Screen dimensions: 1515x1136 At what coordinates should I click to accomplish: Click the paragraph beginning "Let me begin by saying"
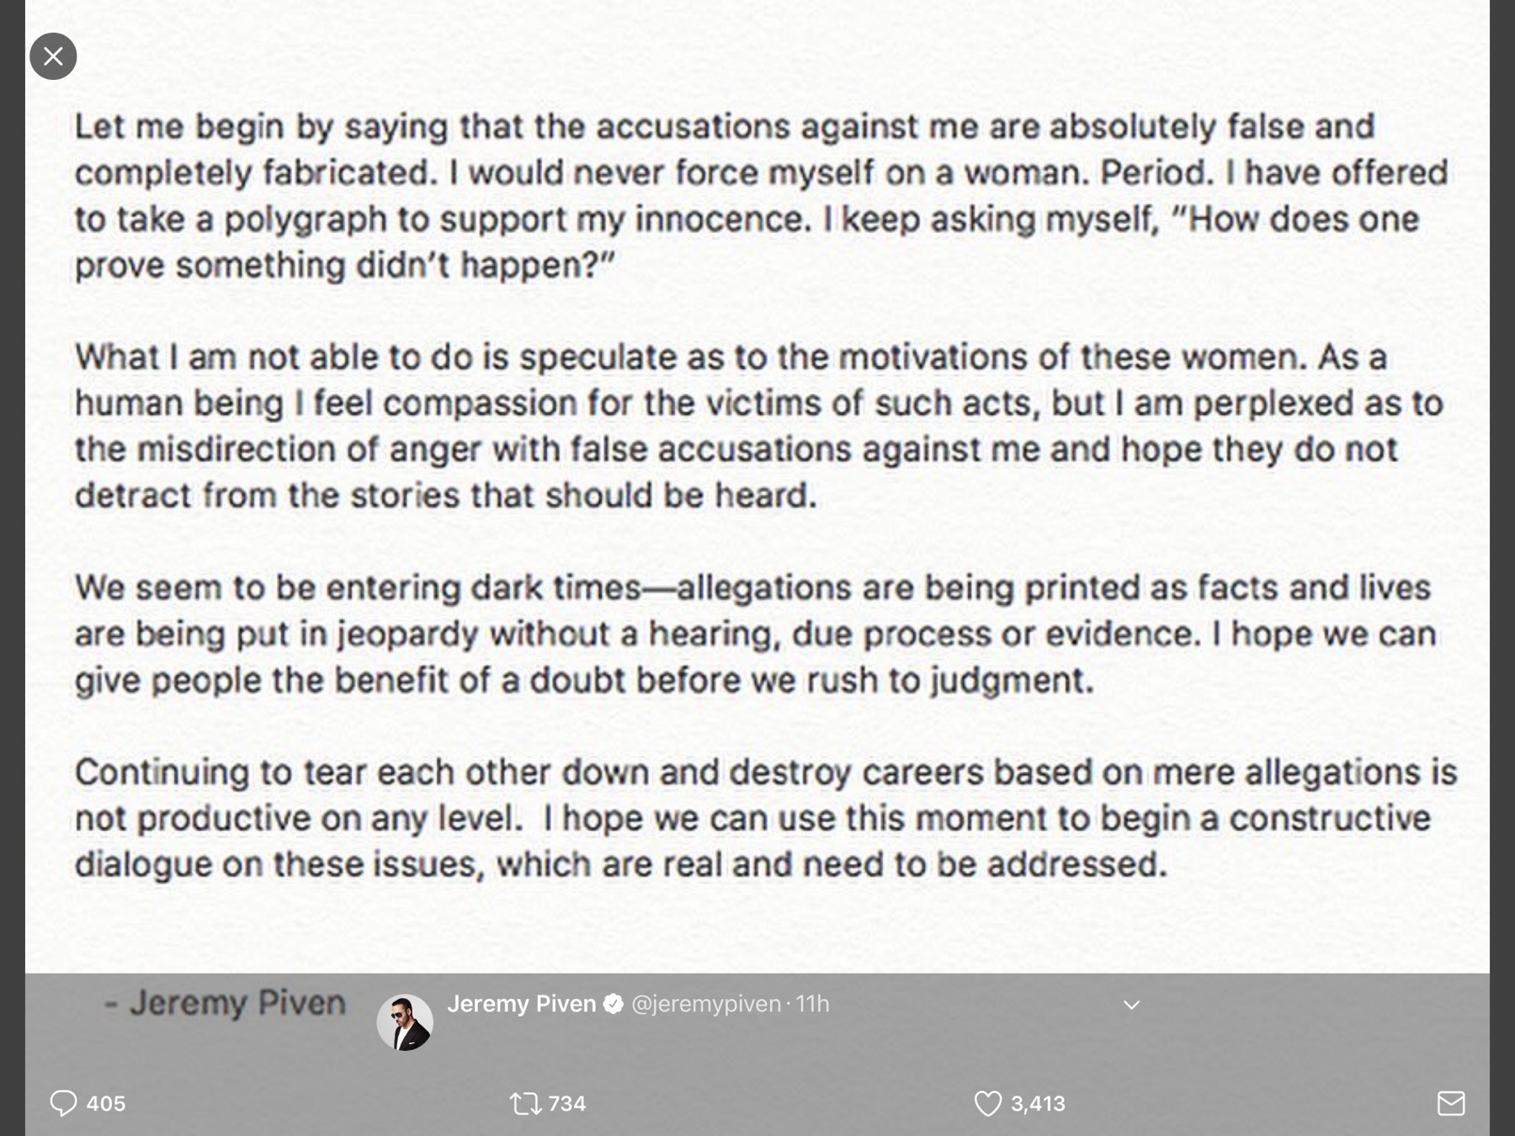click(762, 195)
